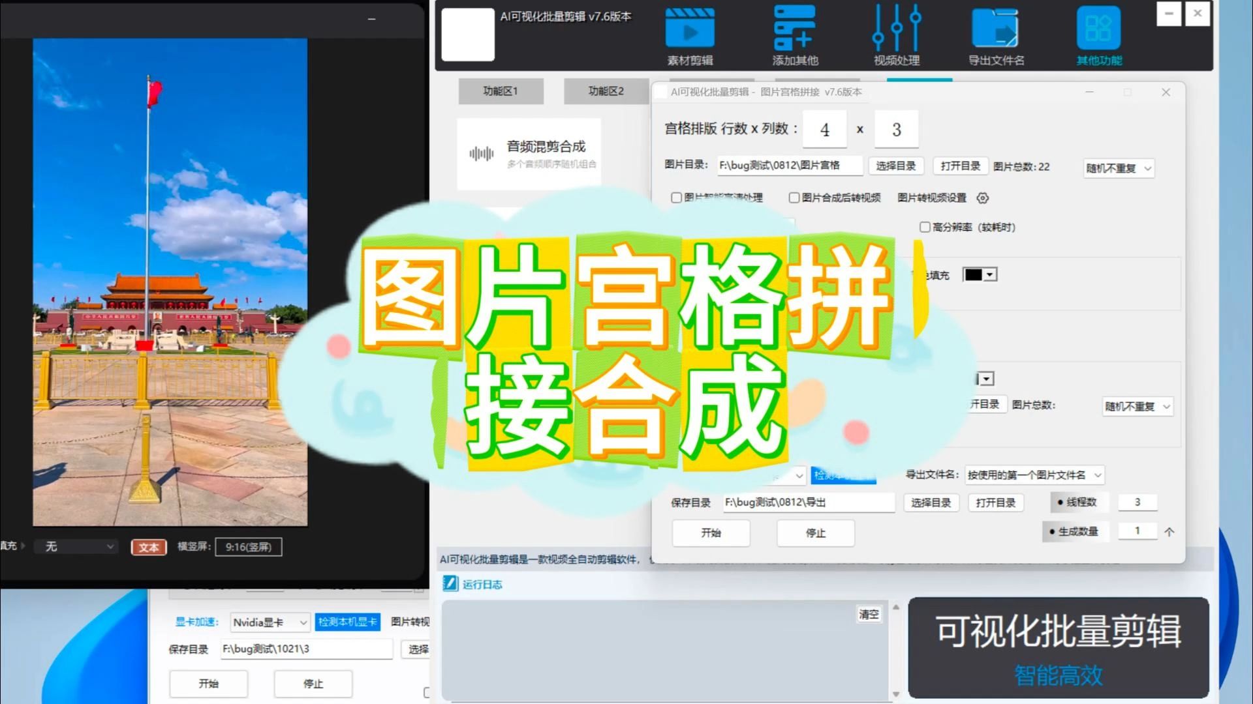Viewport: 1253px width, 704px height.
Task: Switch to the 功能区1 tab
Action: point(501,91)
